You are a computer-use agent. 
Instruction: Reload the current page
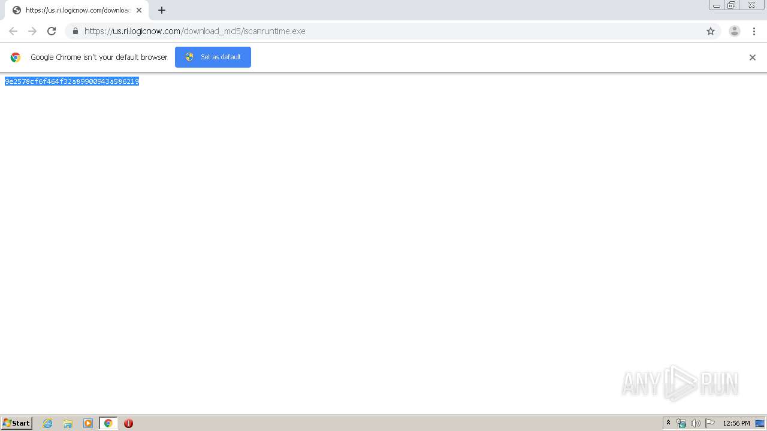(52, 31)
